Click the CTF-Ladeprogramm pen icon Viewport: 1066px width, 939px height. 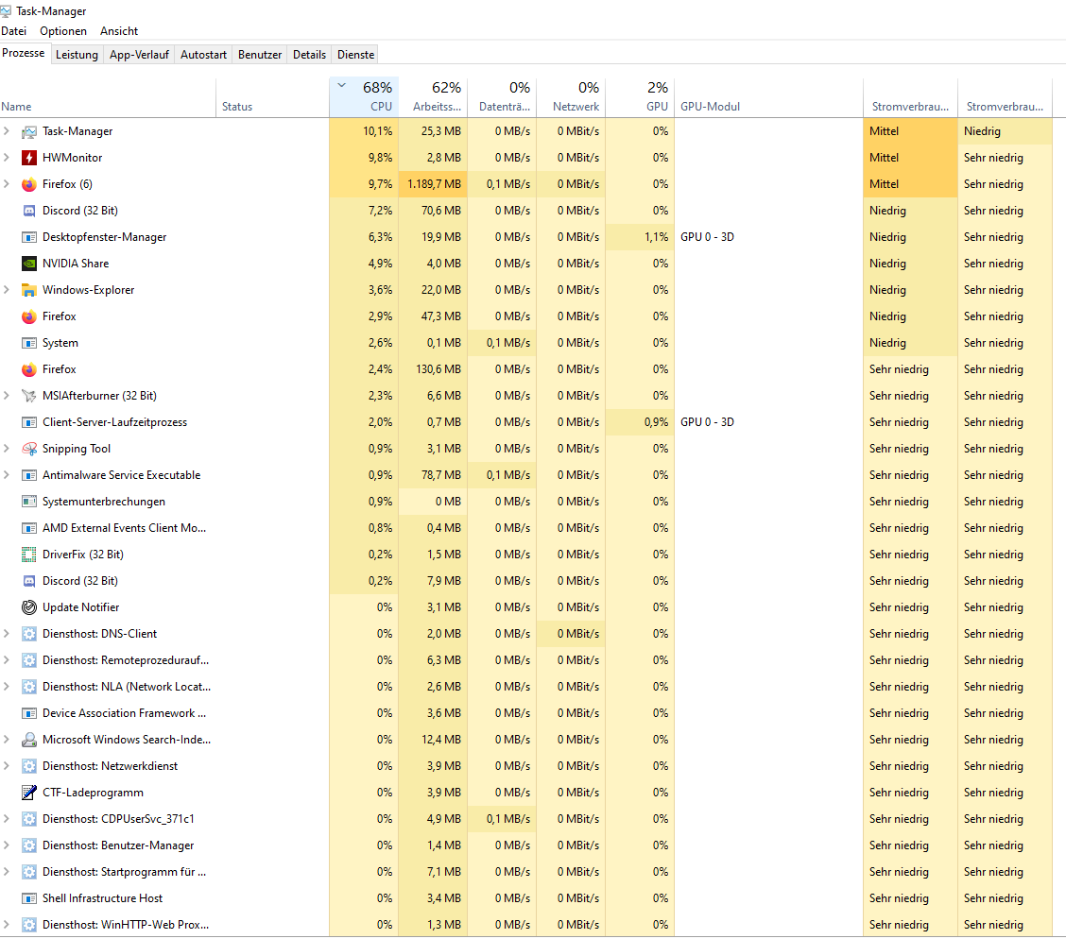click(28, 793)
